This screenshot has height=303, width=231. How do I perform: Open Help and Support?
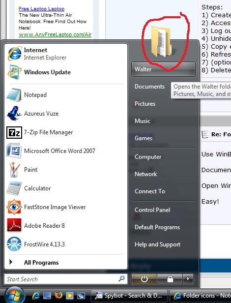pos(158,244)
